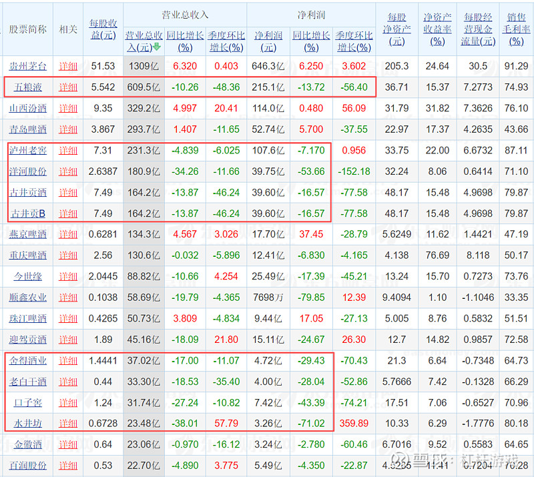Image resolution: width=534 pixels, height=477 pixels.
Task: Open 详细 link for 金徽酒
Action: (68, 445)
